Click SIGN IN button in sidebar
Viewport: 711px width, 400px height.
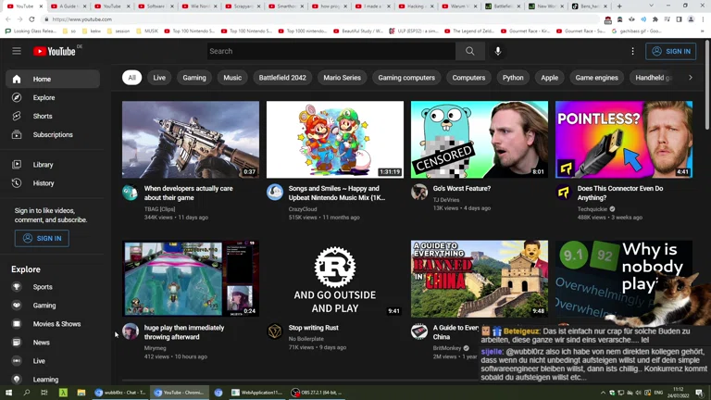[42, 238]
